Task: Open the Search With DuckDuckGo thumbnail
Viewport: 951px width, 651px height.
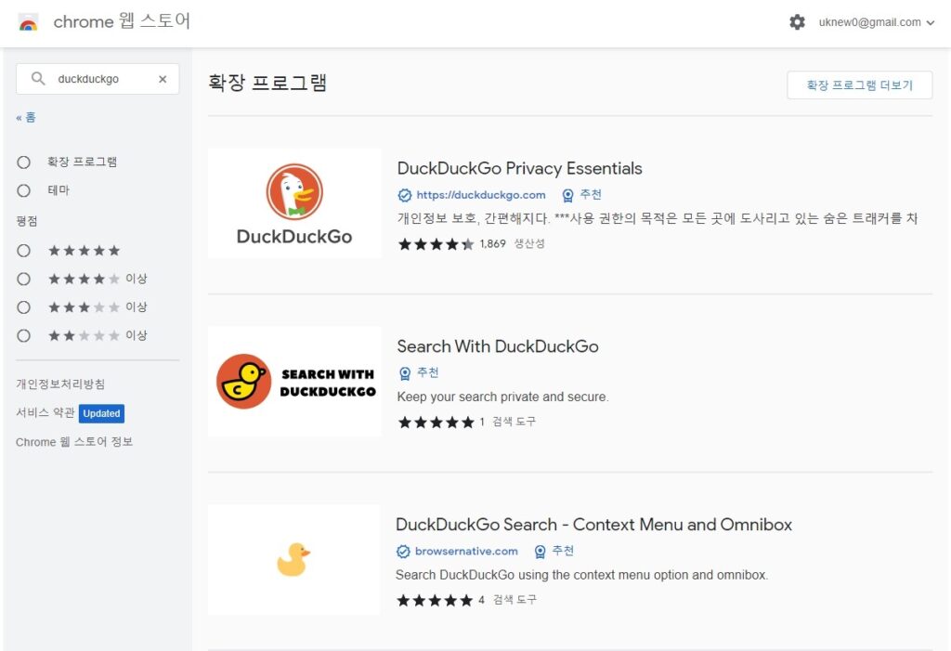Action: pos(294,382)
